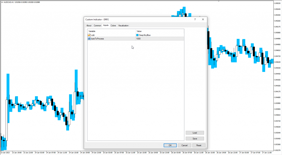Click the 23 Jan 2023 date label
Screen dimensions: 282x155
(5, 153)
